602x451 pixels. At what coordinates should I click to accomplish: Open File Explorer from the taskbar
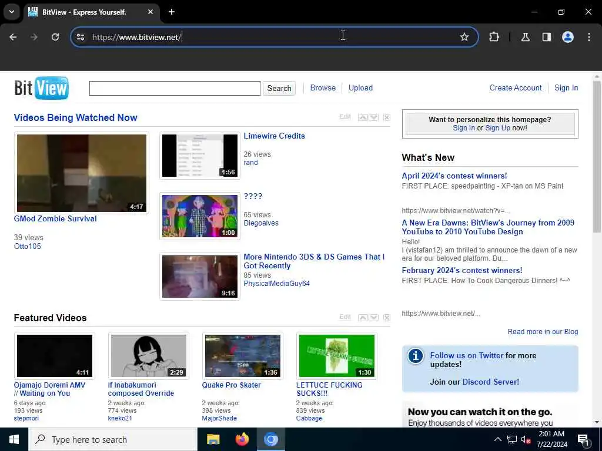(213, 439)
